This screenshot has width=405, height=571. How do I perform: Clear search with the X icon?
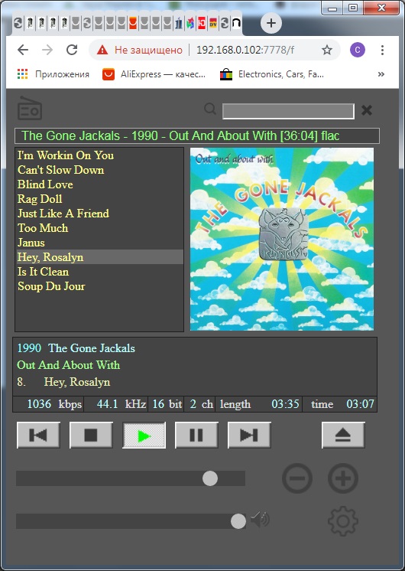click(x=367, y=110)
